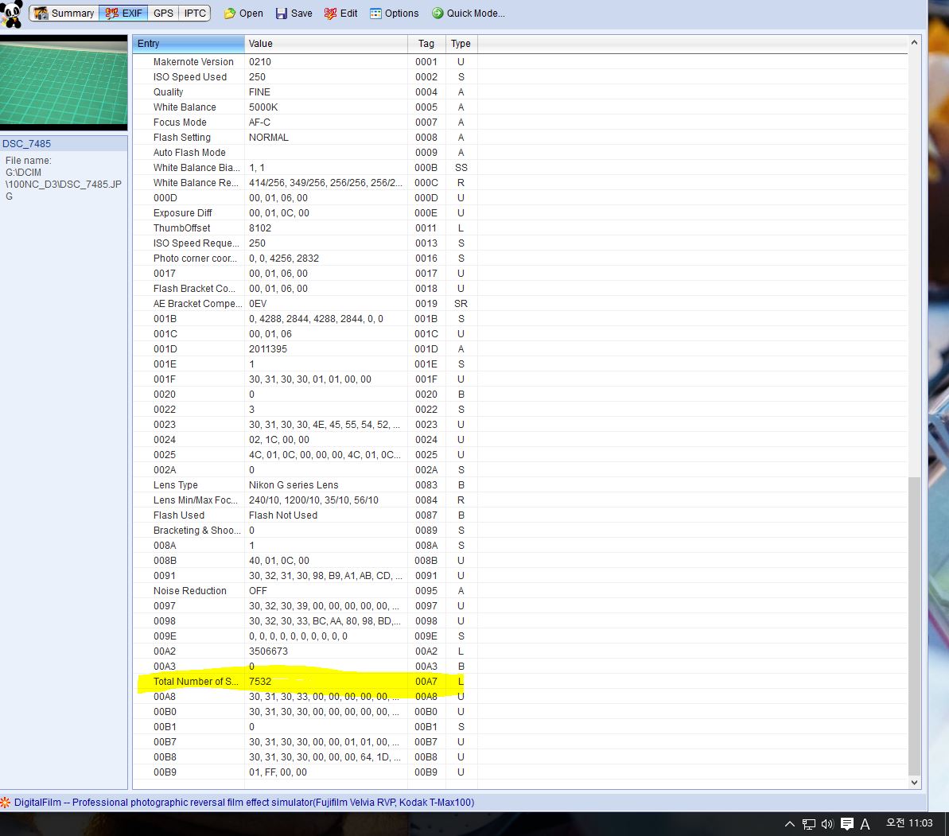Expand hidden system tray icons chevron

click(789, 824)
